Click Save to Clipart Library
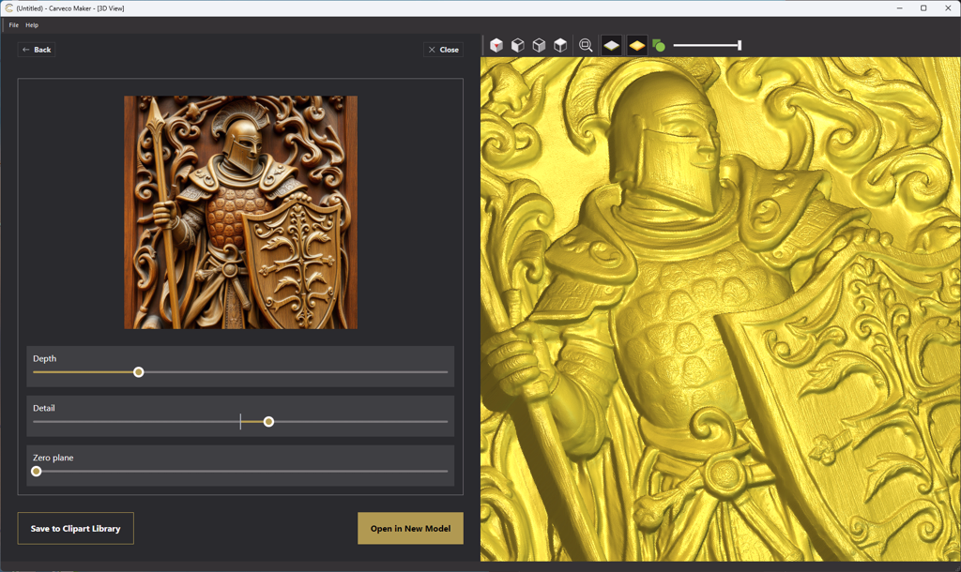Image resolution: width=961 pixels, height=572 pixels. [x=76, y=529]
